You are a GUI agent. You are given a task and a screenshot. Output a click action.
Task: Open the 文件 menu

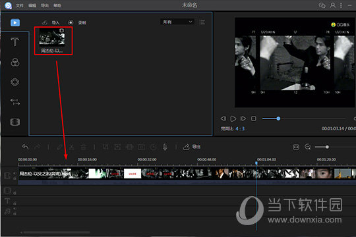[x=20, y=5]
